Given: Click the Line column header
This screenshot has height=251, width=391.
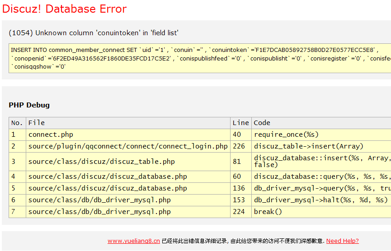Looking at the screenshot, I should 241,123.
